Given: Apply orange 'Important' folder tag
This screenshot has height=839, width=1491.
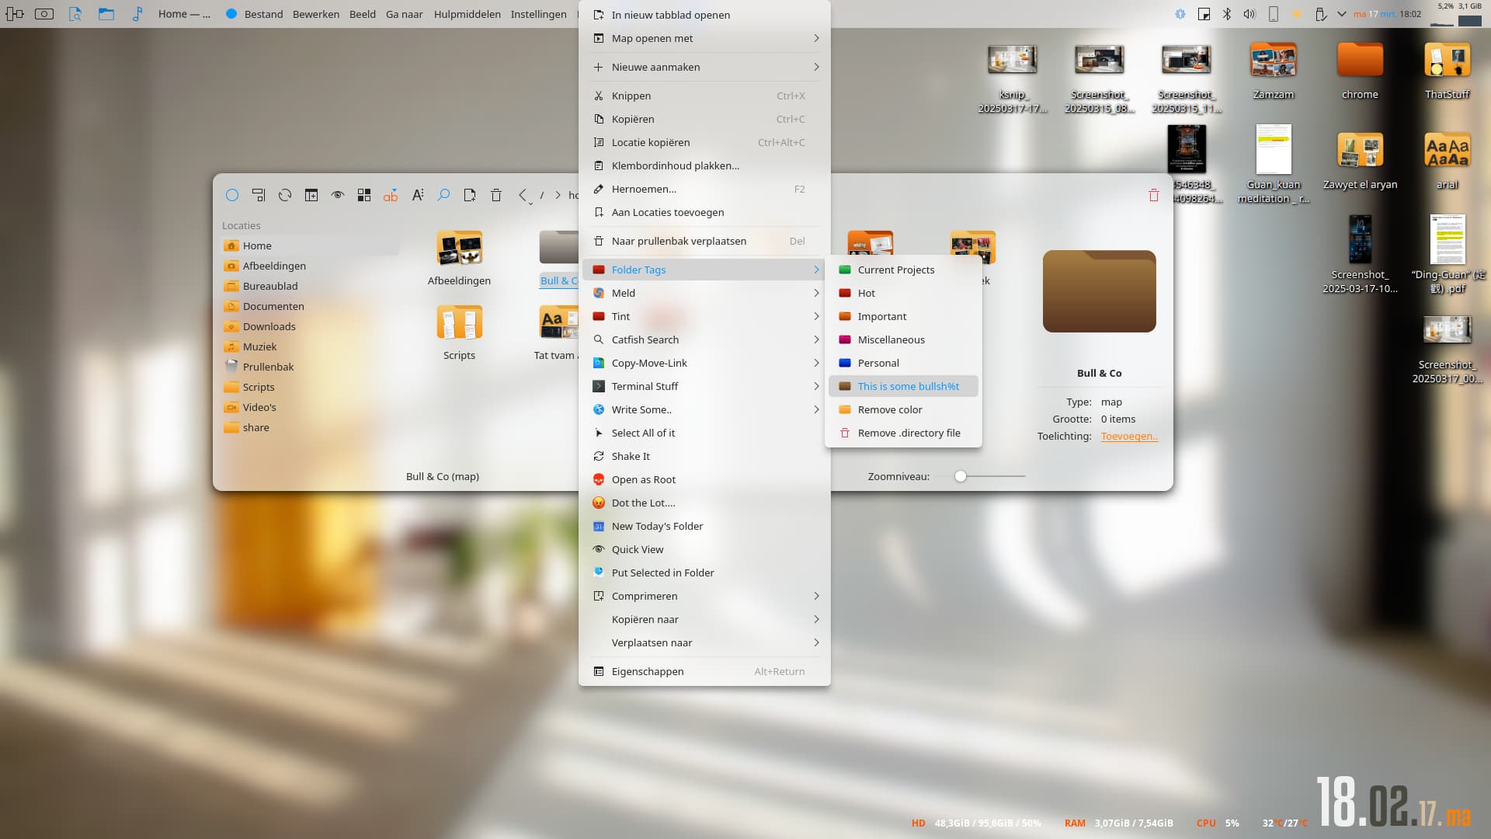Looking at the screenshot, I should tap(903, 316).
